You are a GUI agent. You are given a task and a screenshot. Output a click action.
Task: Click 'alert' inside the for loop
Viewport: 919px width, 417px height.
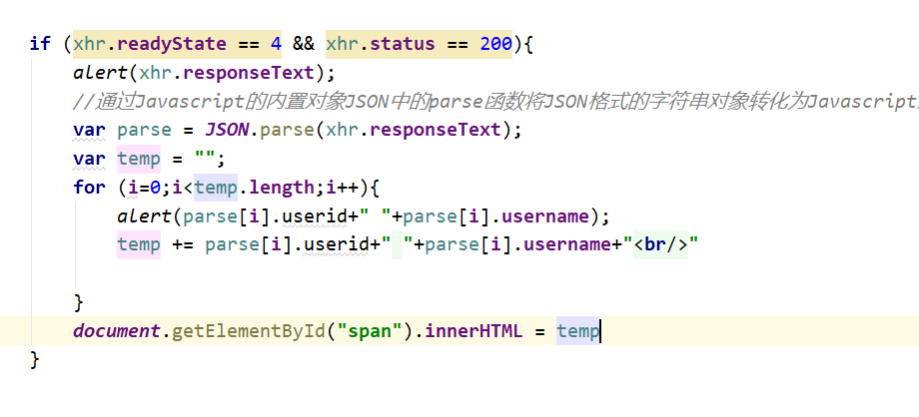145,216
